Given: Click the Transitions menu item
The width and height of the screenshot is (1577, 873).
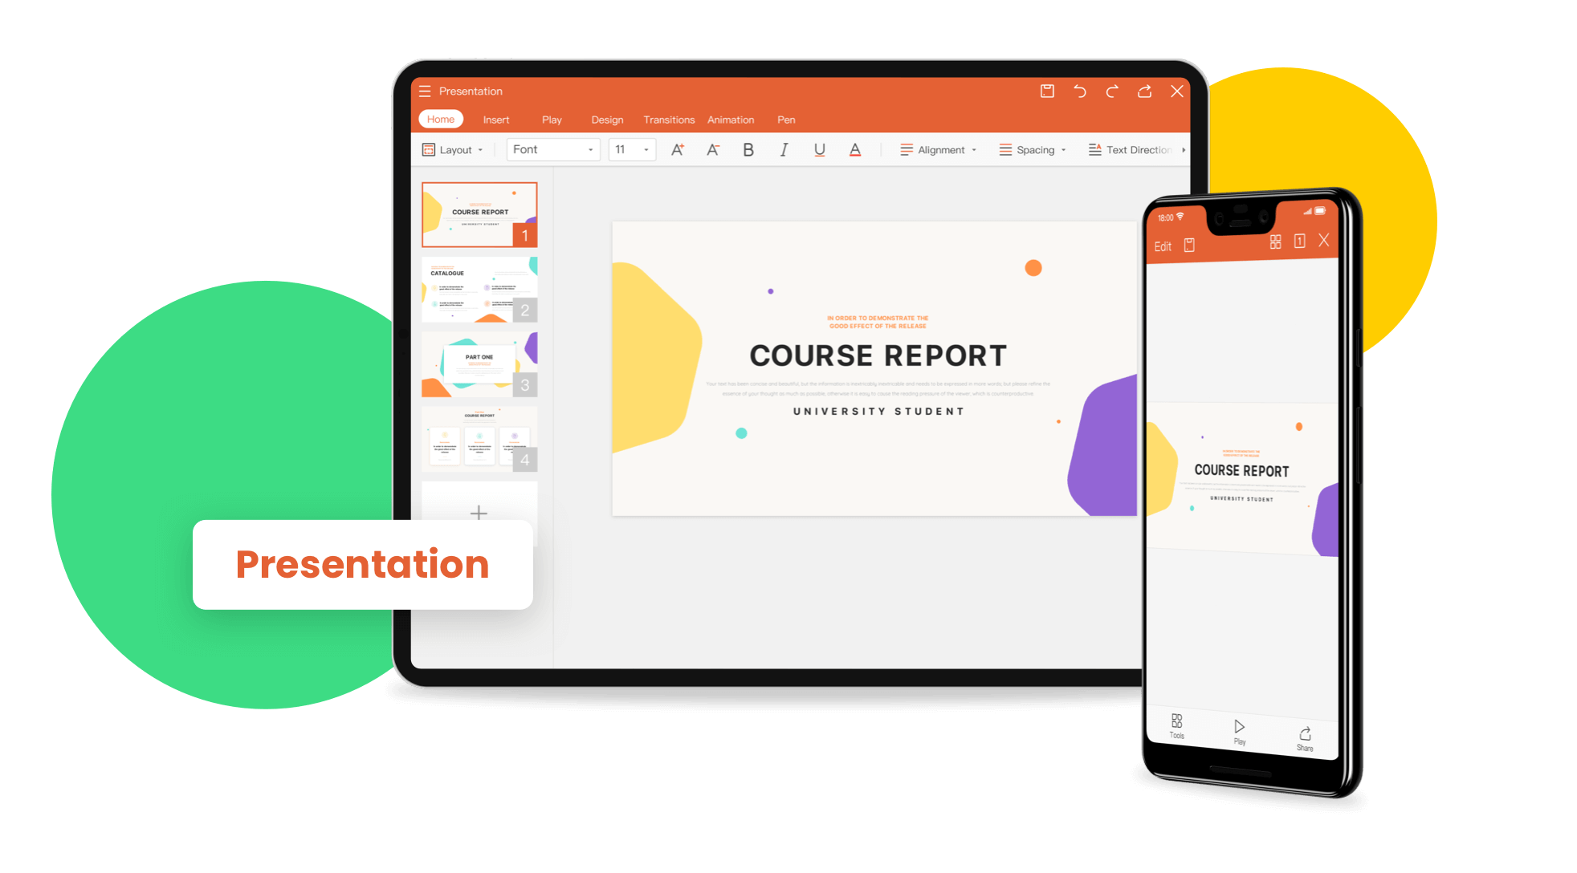Looking at the screenshot, I should tap(668, 118).
